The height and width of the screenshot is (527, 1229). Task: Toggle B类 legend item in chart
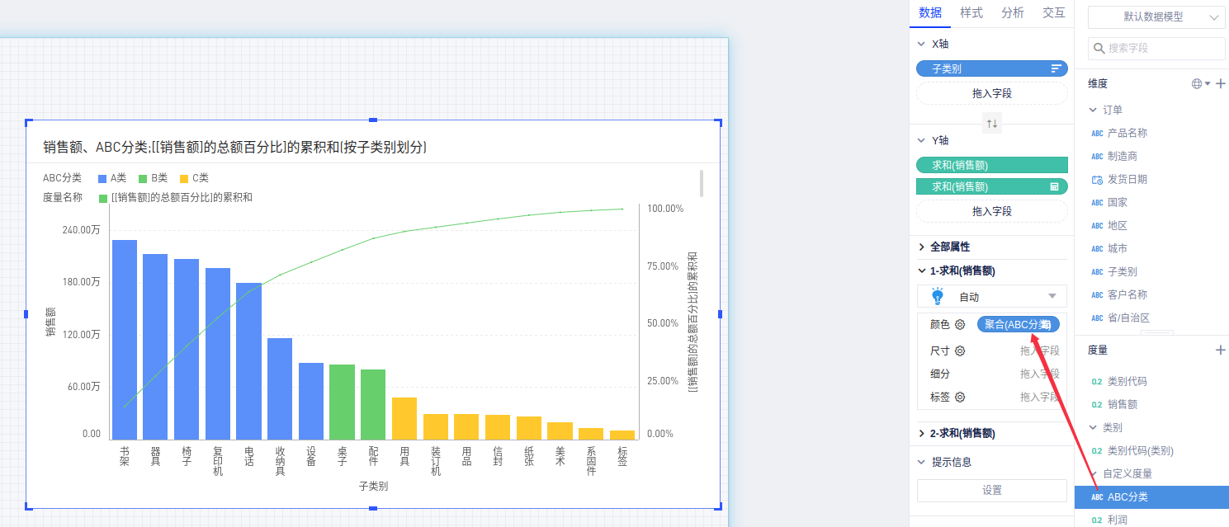click(x=153, y=178)
